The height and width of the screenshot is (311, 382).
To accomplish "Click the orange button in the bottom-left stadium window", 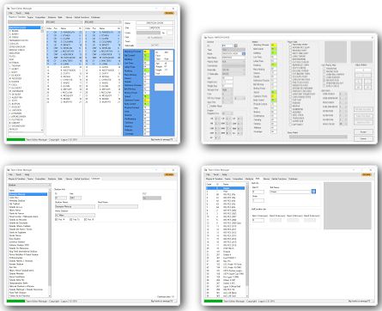I will tap(169, 174).
